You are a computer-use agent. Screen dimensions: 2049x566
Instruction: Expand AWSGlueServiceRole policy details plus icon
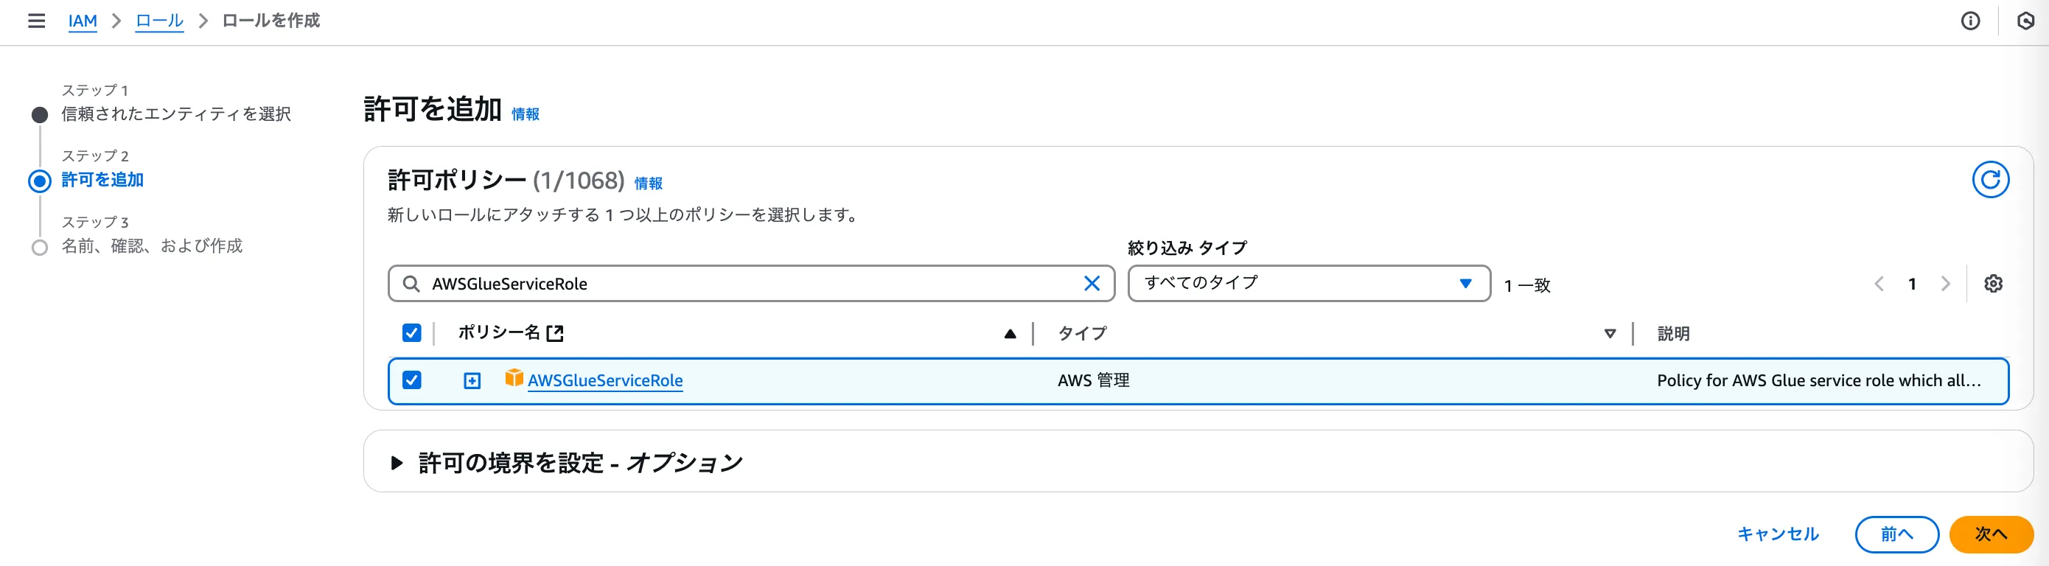[x=472, y=381]
